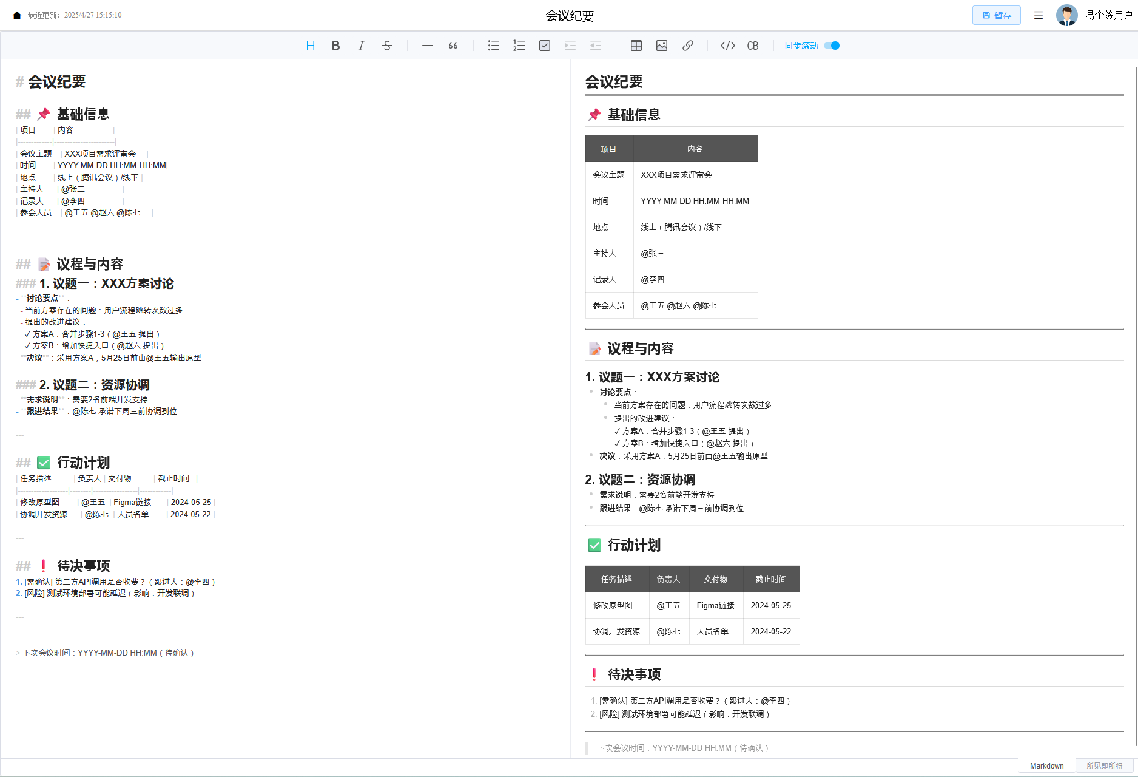Click 'XXX项目需求评审会' in the editor source
The image size is (1138, 777).
point(100,154)
